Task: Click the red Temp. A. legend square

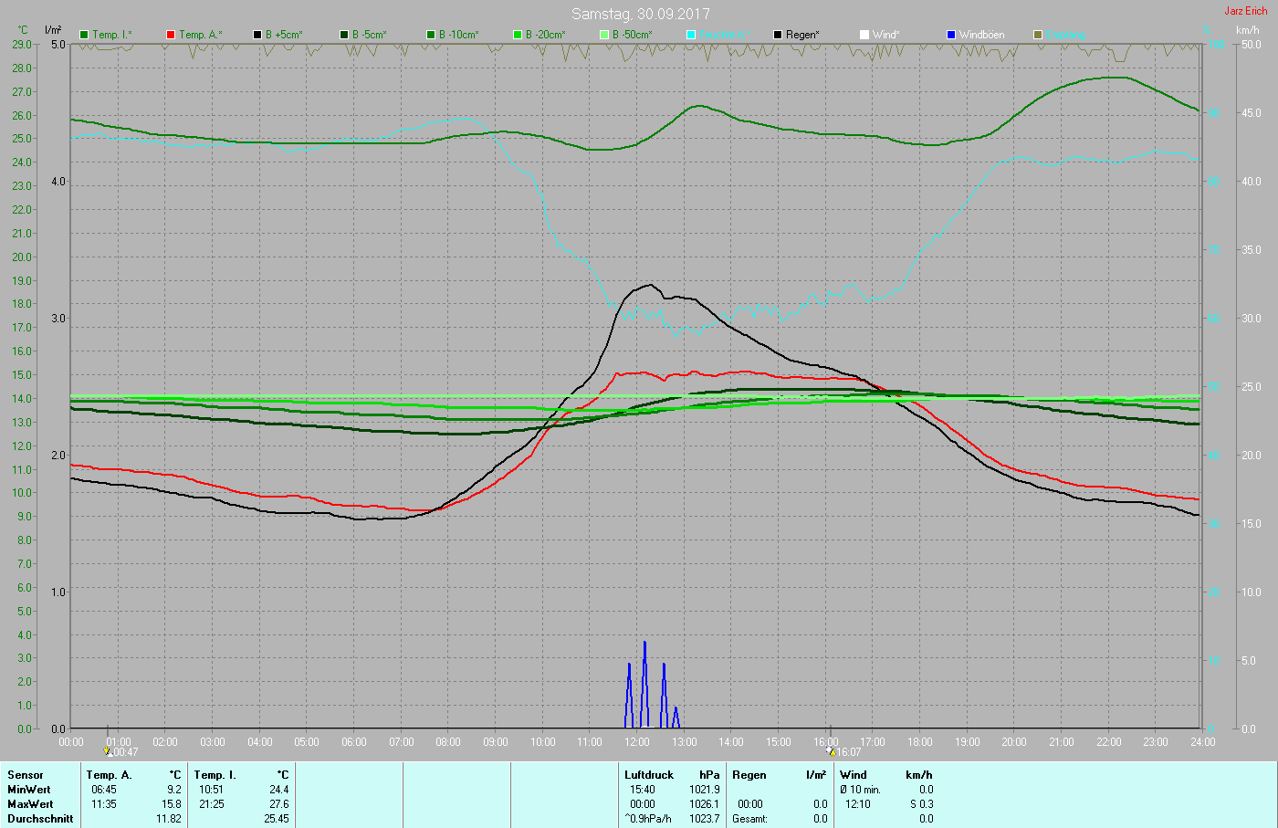Action: 171,35
